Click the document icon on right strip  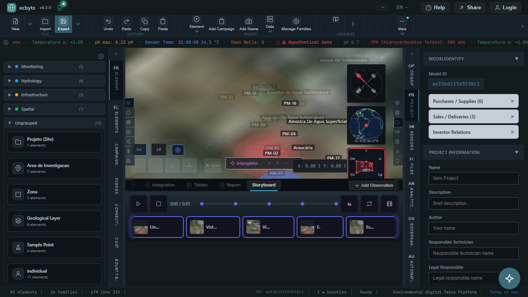click(x=397, y=142)
